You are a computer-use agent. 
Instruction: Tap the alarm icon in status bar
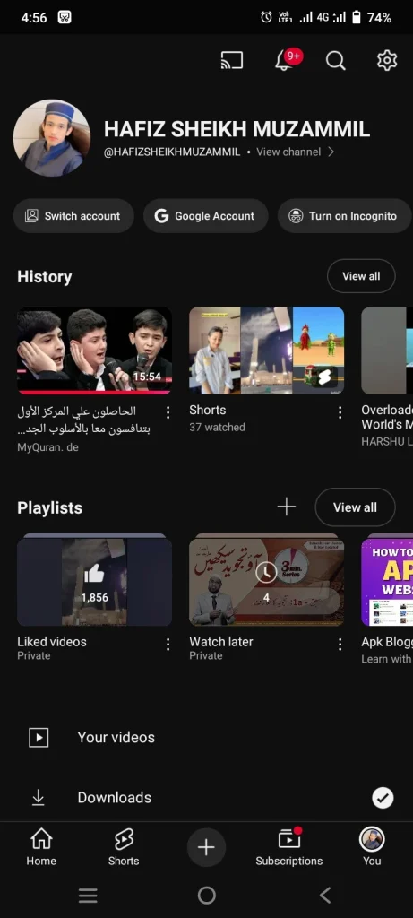tap(266, 17)
